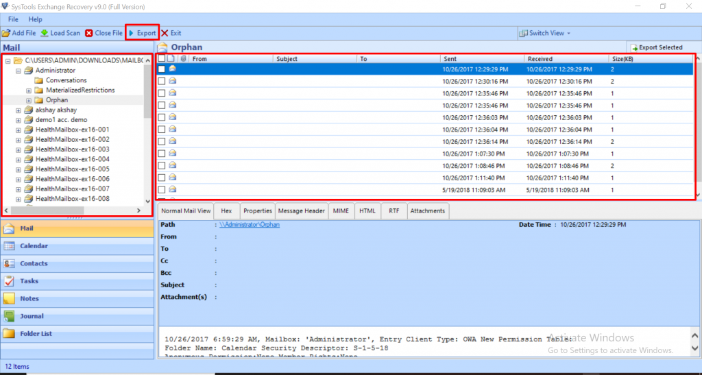Tick the checkbox for the first highlighted email
This screenshot has height=375, width=702.
[x=162, y=69]
